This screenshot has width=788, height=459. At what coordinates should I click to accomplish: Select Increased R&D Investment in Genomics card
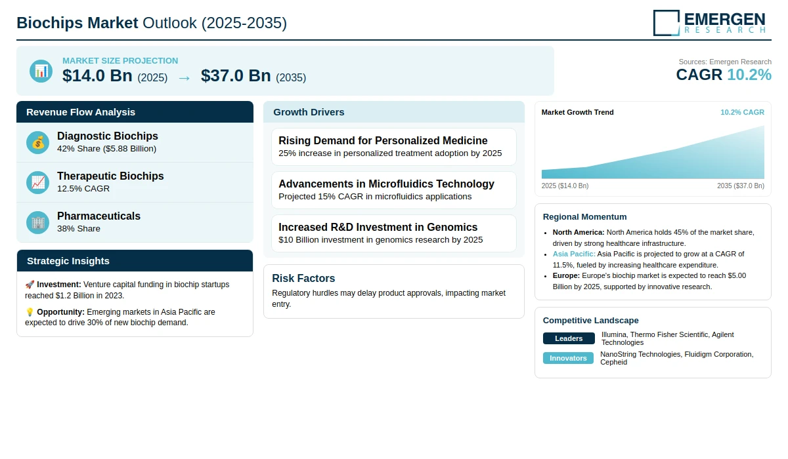coord(394,233)
